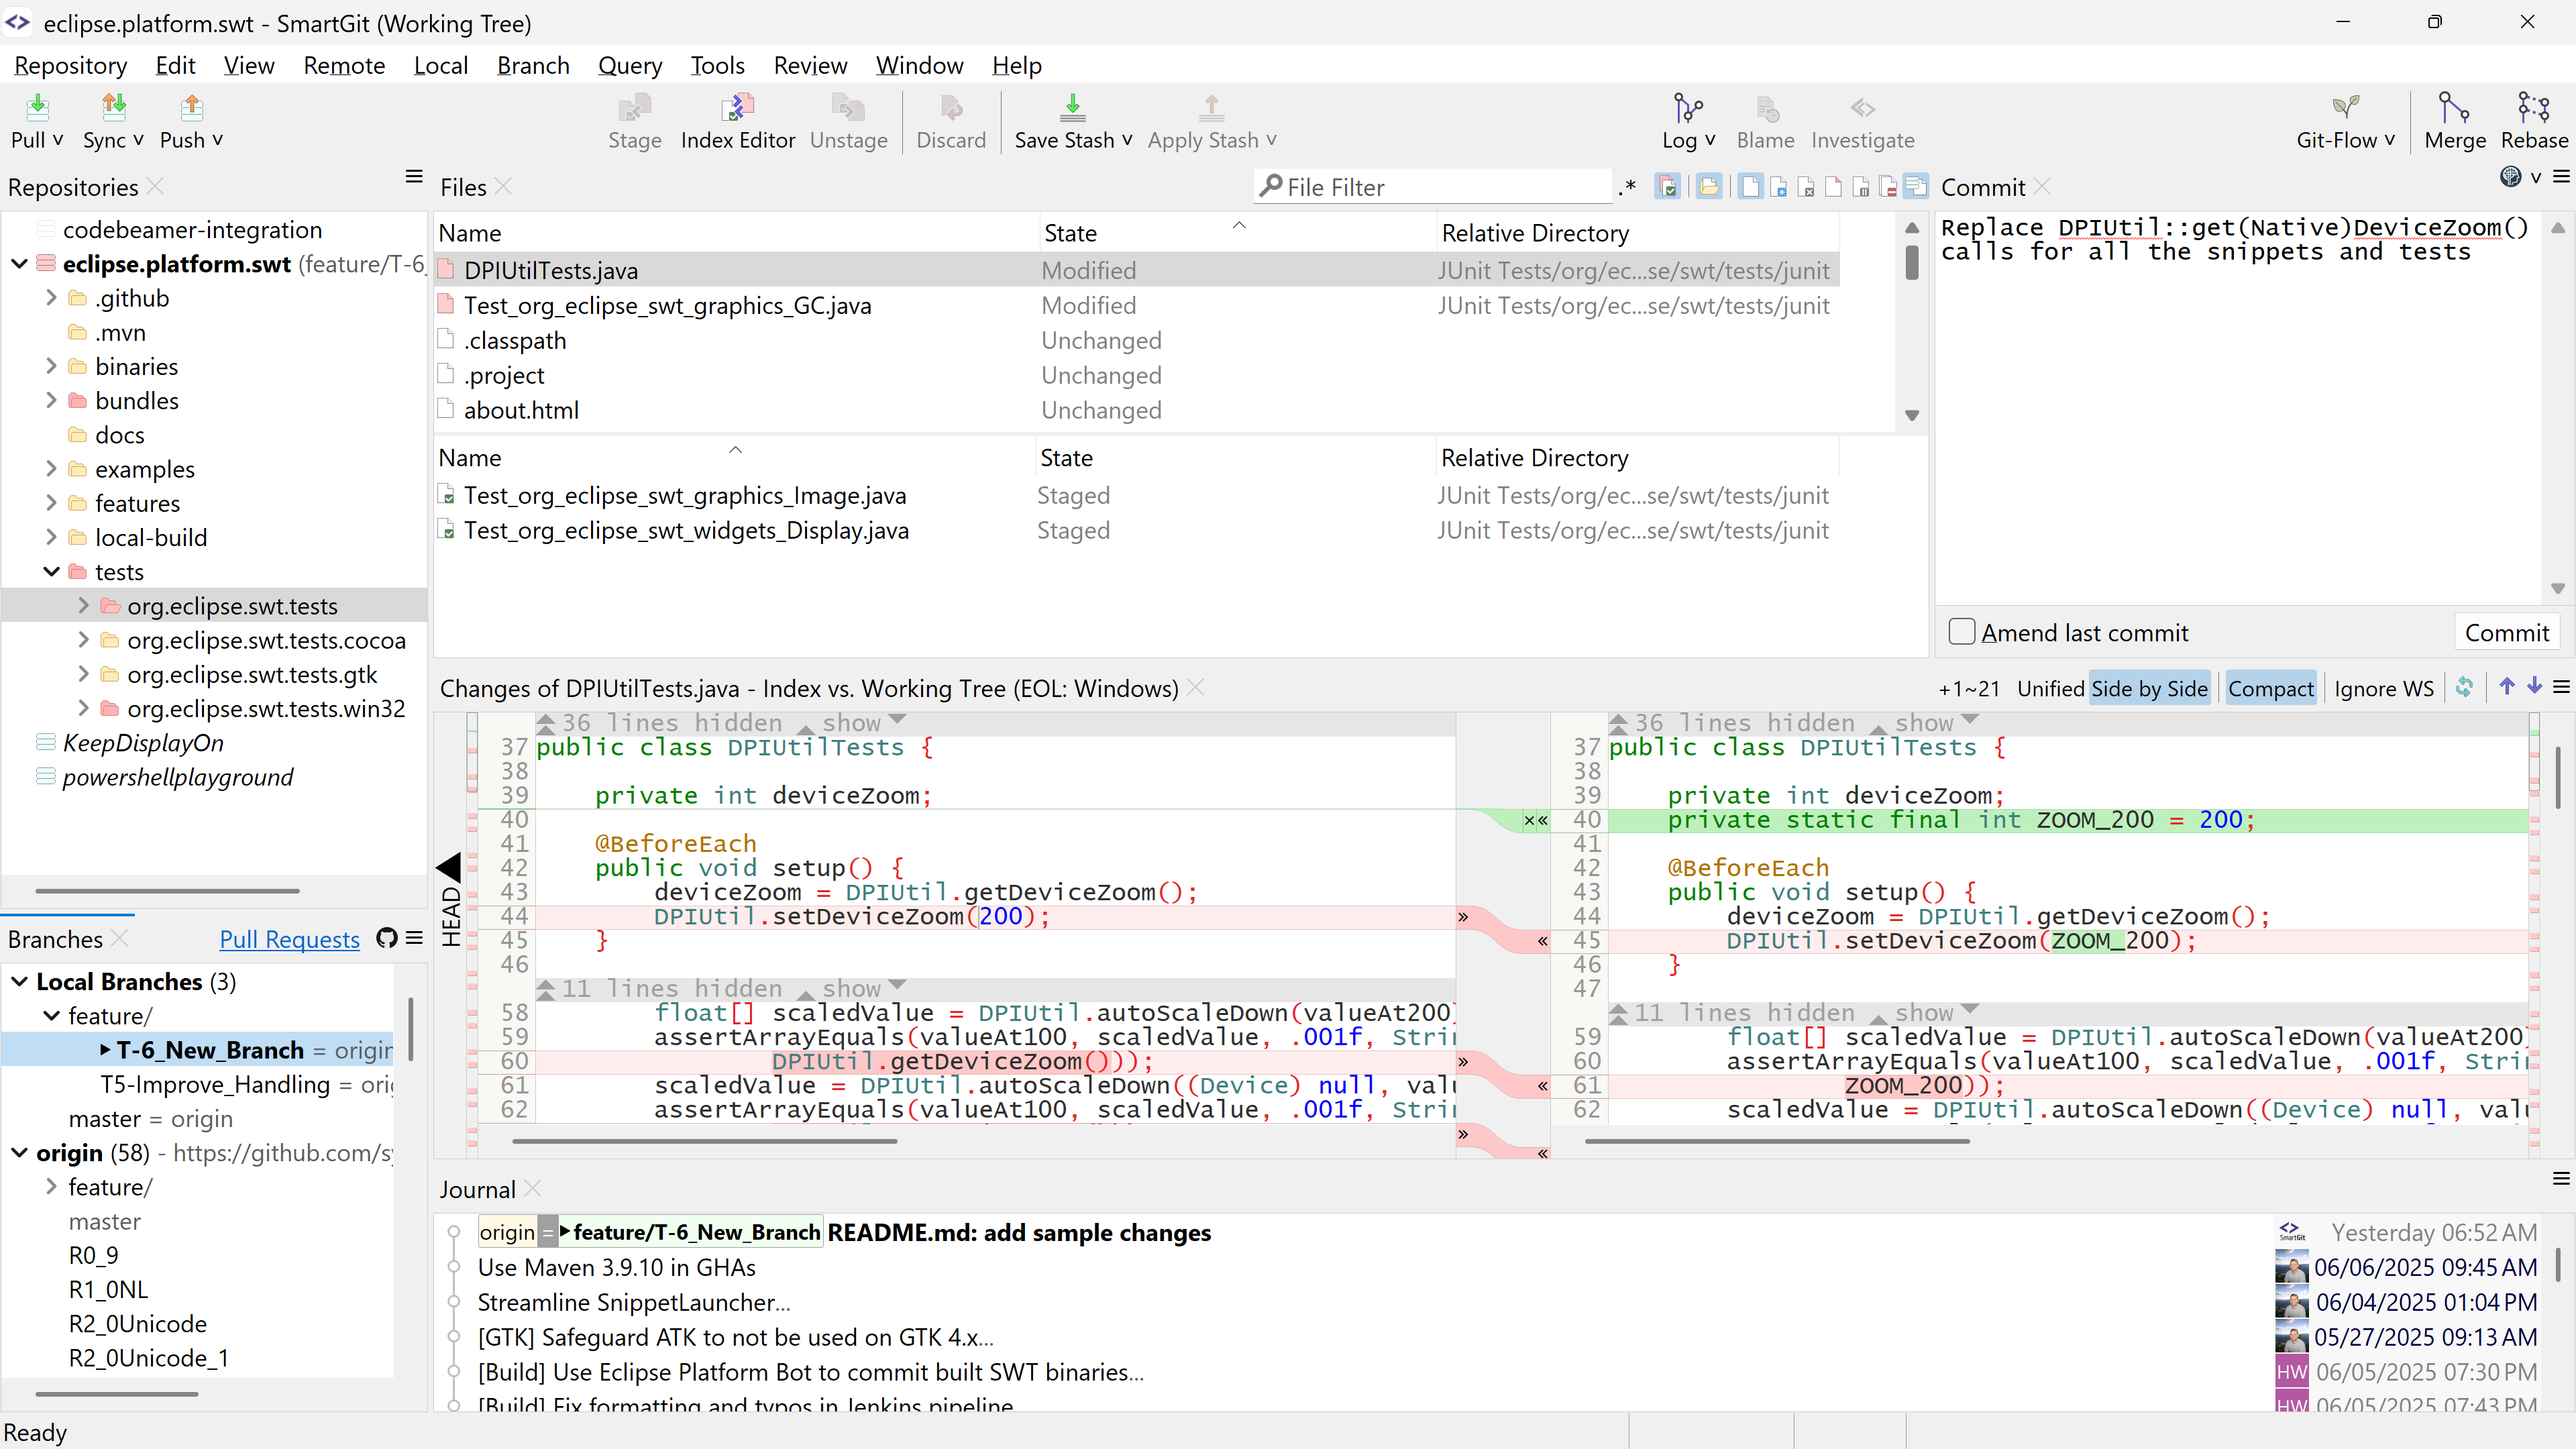The image size is (2576, 1449).
Task: Collapse the tests folder in the repository tree
Action: coord(51,571)
